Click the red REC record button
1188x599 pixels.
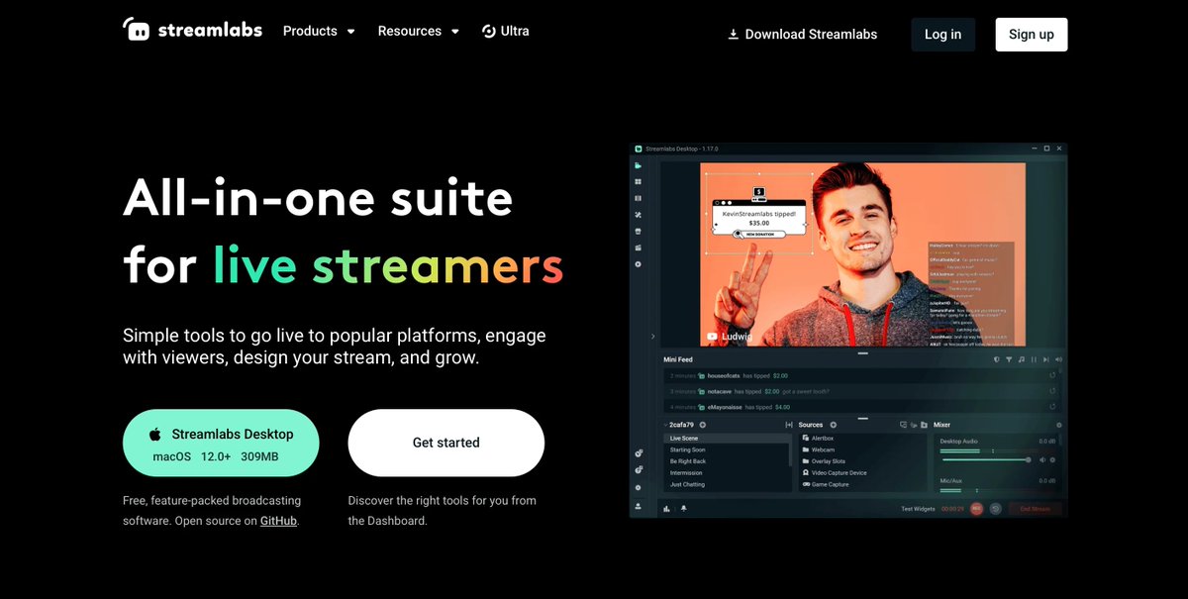(x=976, y=509)
